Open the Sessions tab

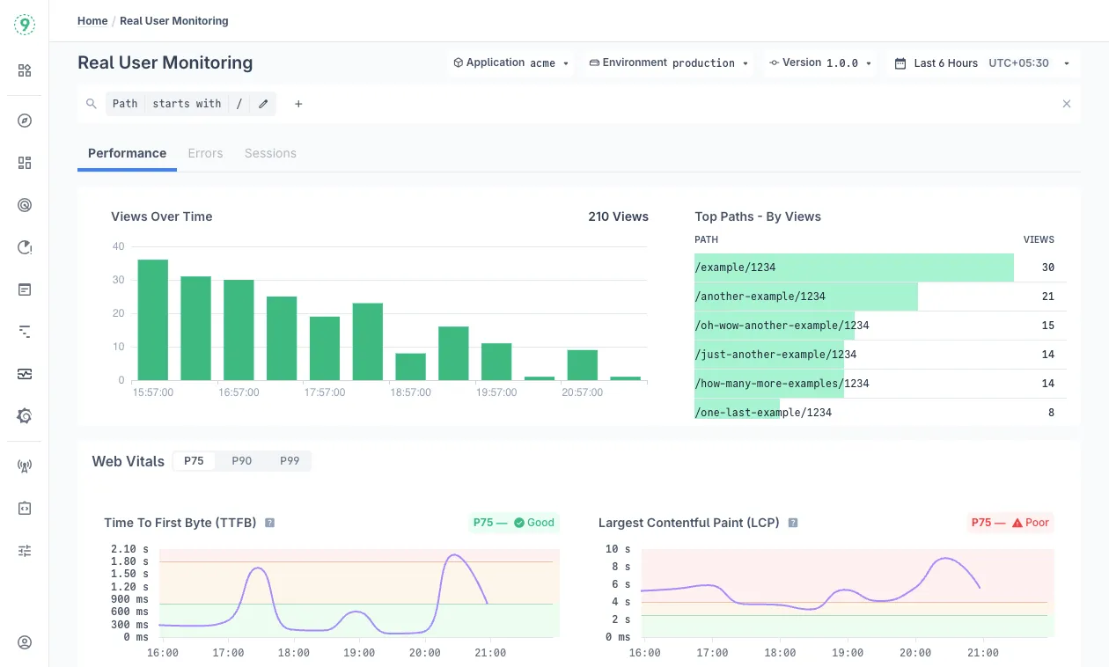click(270, 153)
